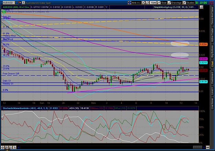
Task: Click the horizontal scrollbar thumb
Action: coord(197,148)
